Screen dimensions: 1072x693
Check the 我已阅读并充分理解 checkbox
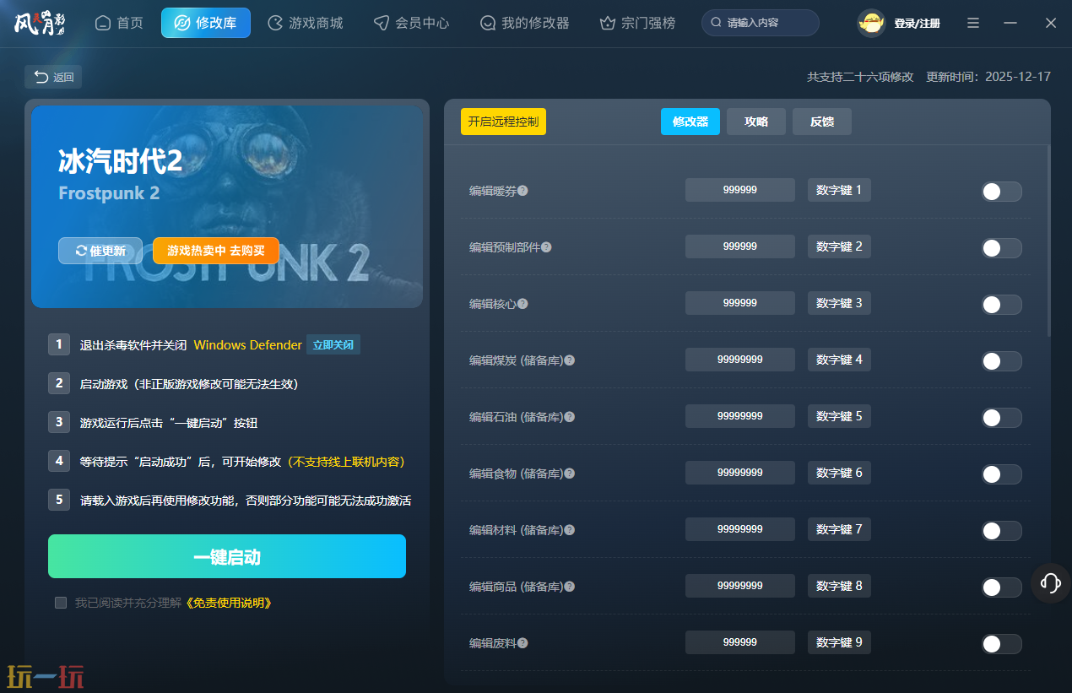click(x=61, y=603)
